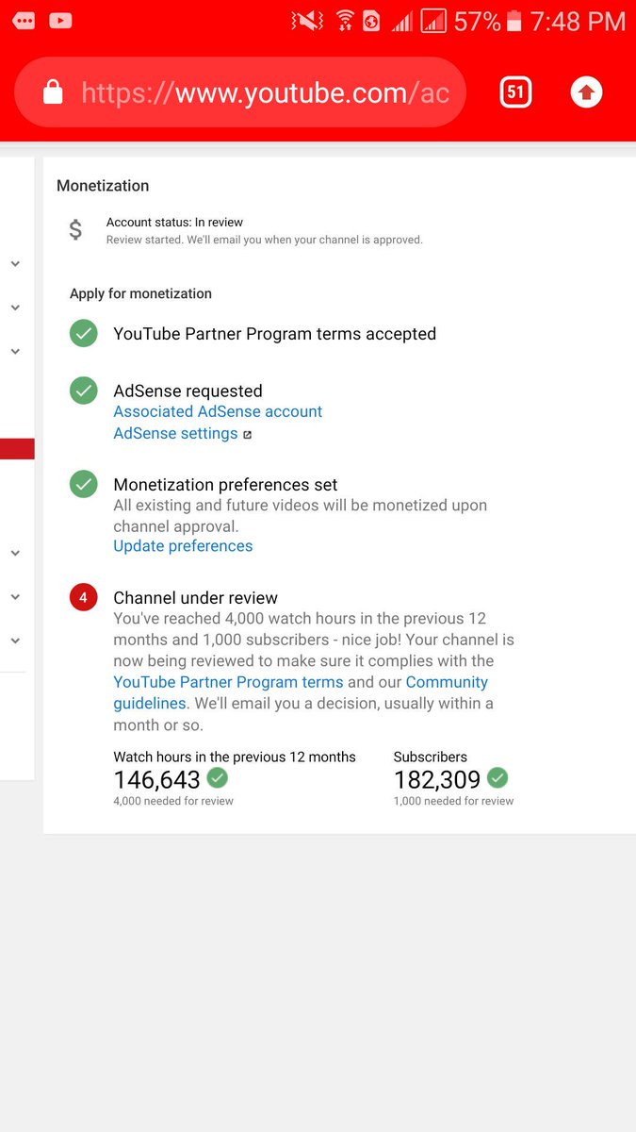Click the green check next to 182,309 subscribers
Image resolution: width=636 pixels, height=1132 pixels.
[497, 778]
